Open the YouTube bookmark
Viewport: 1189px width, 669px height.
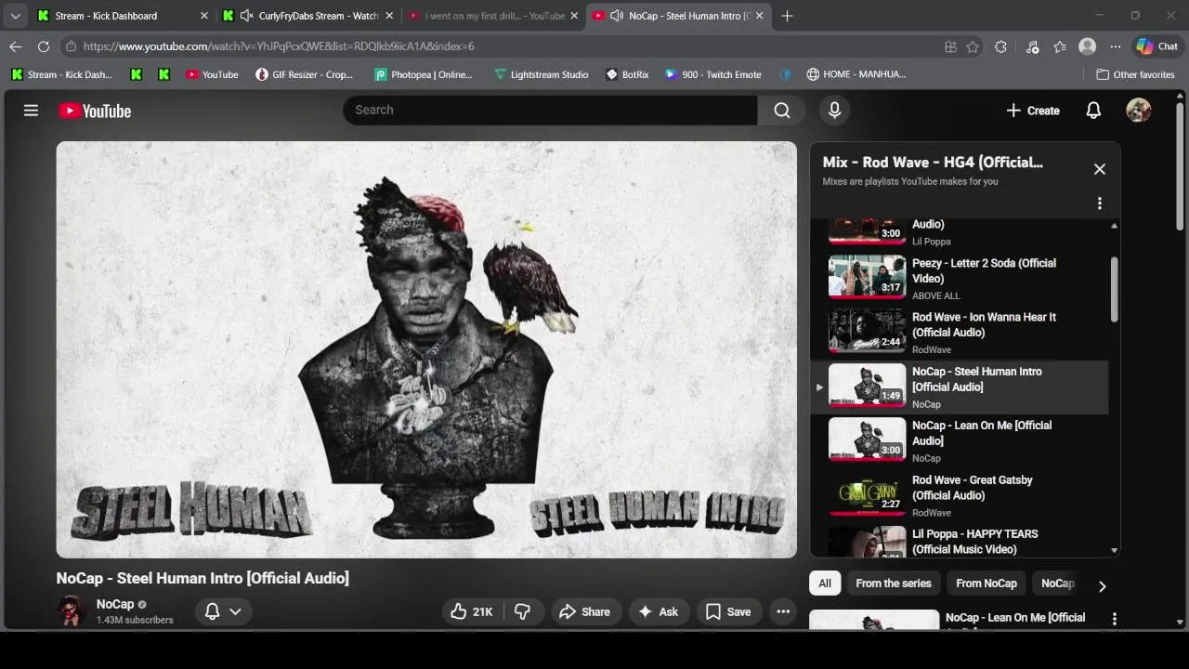pos(212,74)
